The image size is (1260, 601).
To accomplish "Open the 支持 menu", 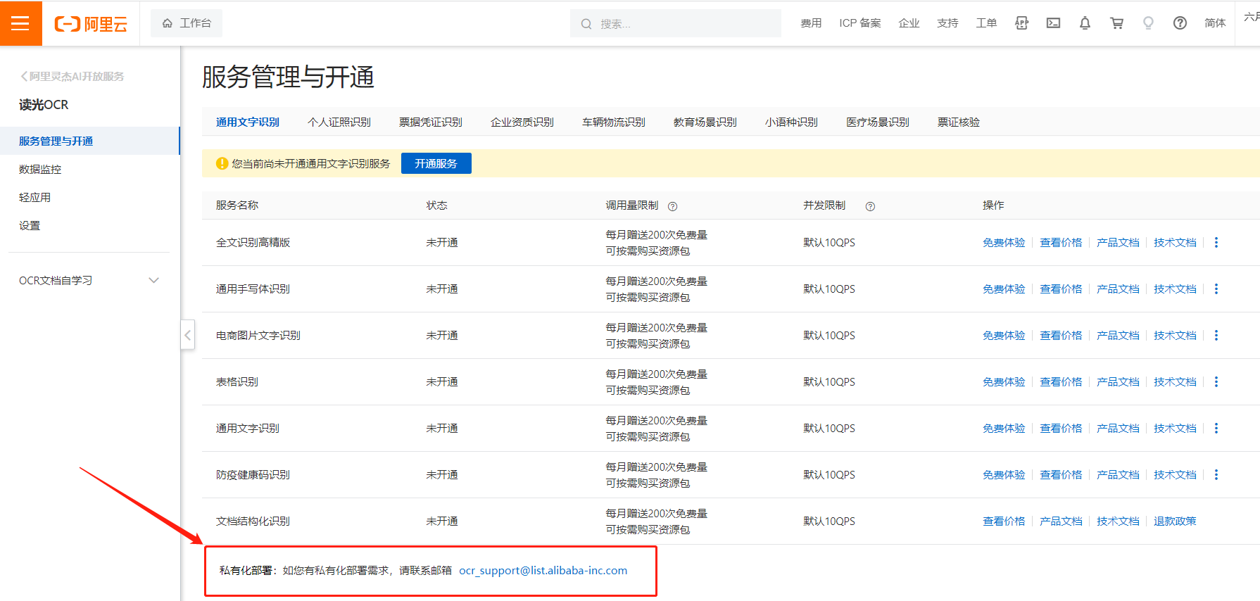I will (947, 23).
